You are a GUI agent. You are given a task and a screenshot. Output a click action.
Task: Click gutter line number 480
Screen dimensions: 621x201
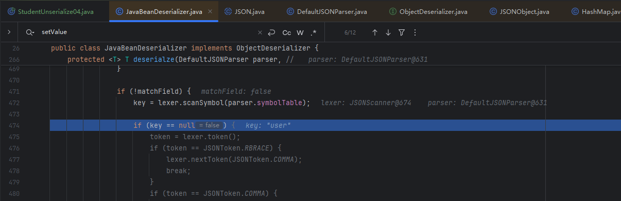[x=14, y=193]
